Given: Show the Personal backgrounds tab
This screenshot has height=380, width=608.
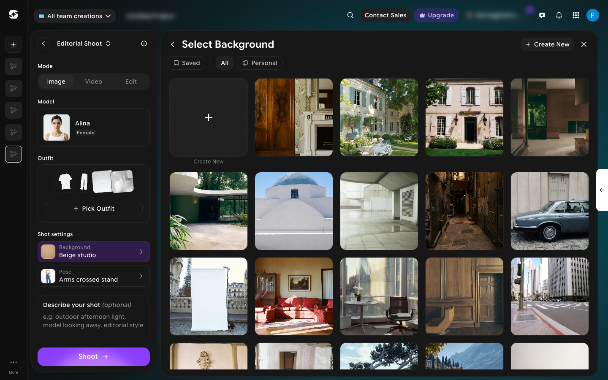Looking at the screenshot, I should tap(260, 63).
